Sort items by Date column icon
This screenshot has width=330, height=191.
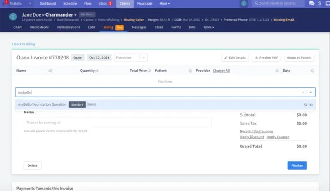coord(312,71)
